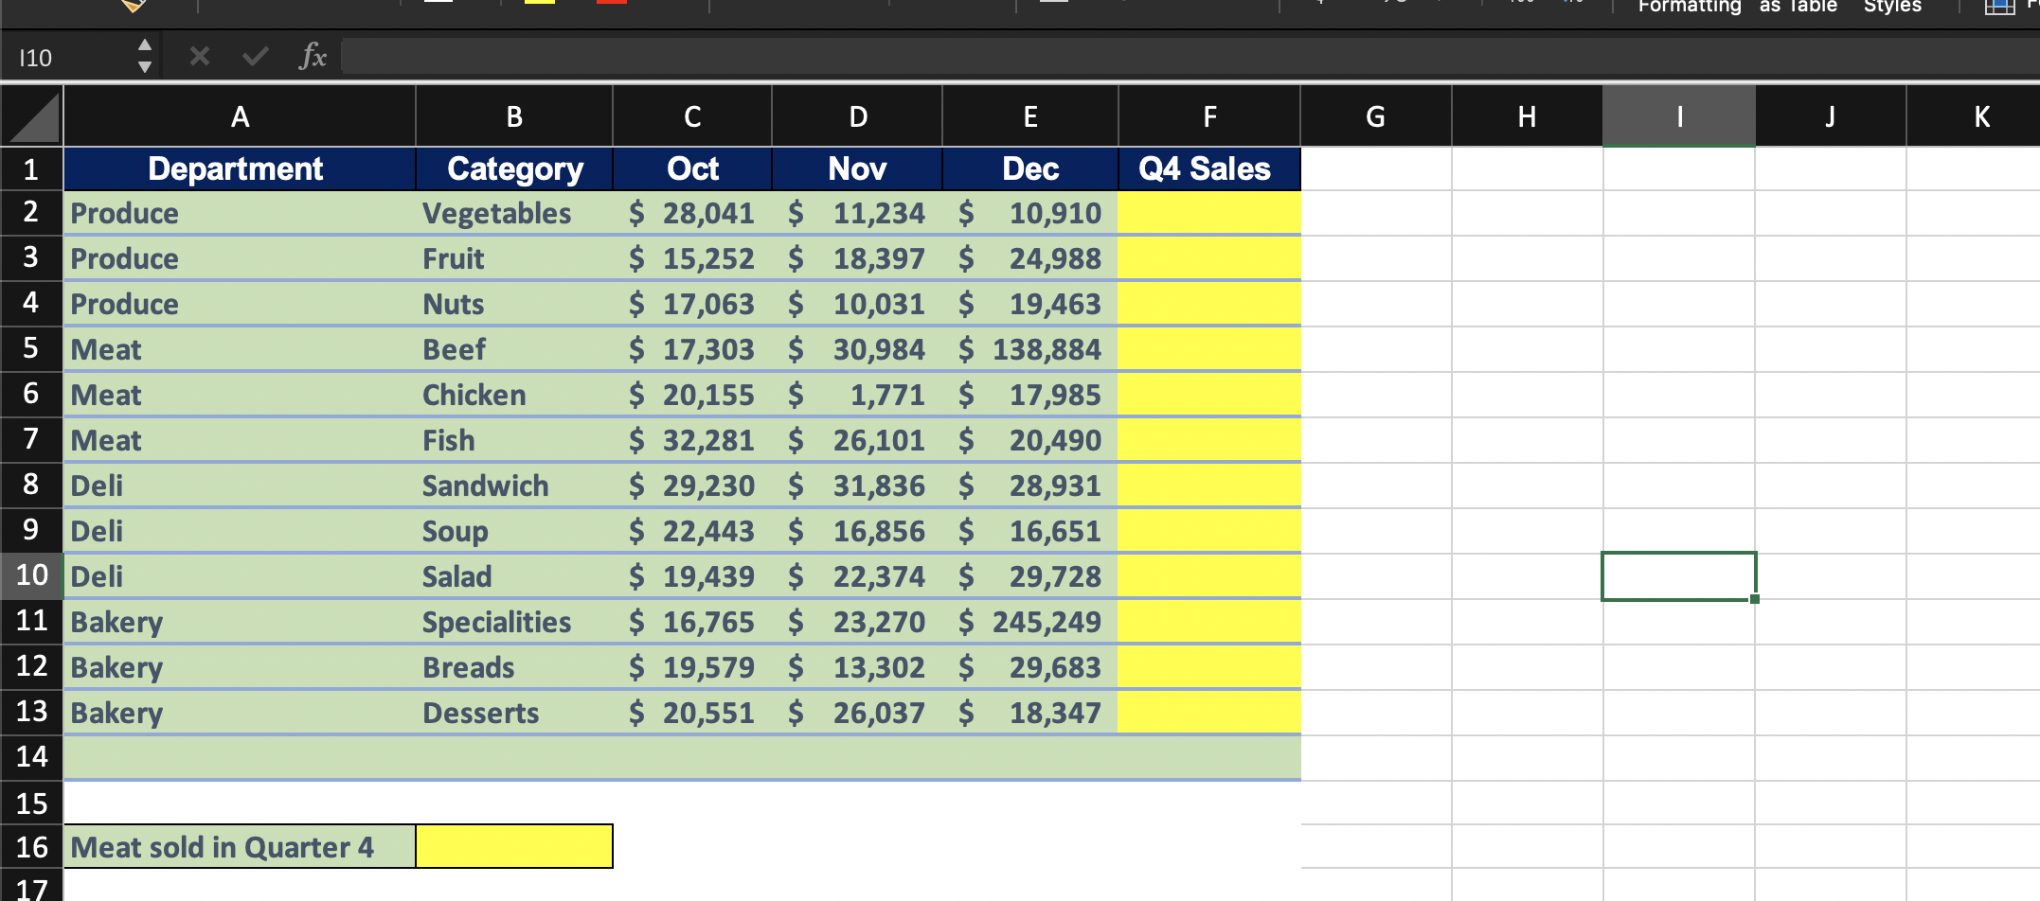The width and height of the screenshot is (2040, 901).
Task: Select the Desserts cell
Action: [x=514, y=714]
